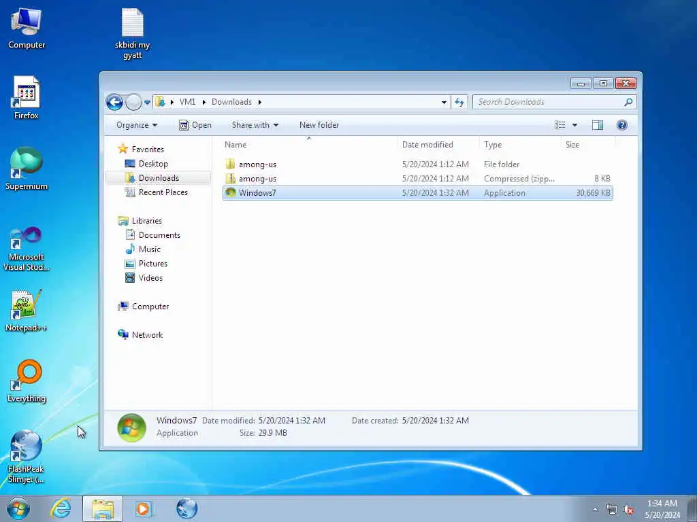Select the Firefox desktop shortcut
This screenshot has width=697, height=522.
point(27,98)
